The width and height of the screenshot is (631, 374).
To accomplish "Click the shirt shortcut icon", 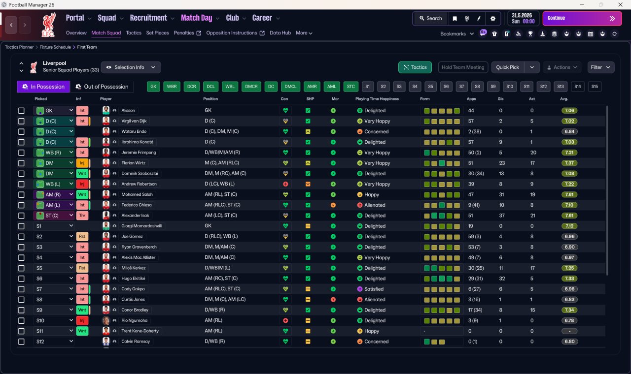I will click(x=494, y=34).
